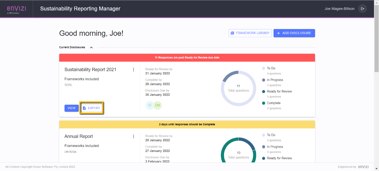This screenshot has width=379, height=171.
Task: Click the Annual Report card title
Action: pos(79,136)
